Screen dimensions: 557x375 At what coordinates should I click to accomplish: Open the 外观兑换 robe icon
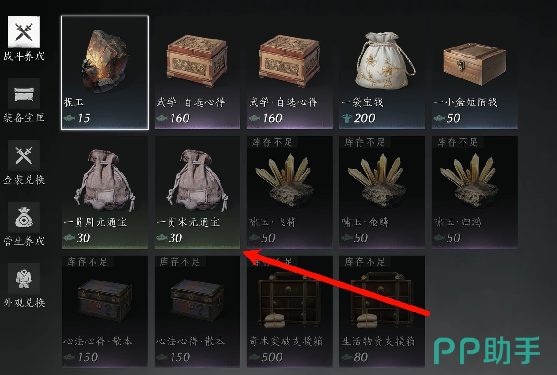pos(24,279)
